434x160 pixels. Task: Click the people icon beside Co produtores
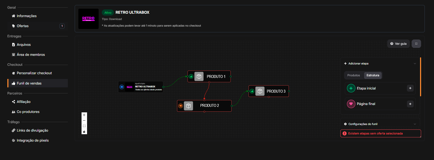13,112
